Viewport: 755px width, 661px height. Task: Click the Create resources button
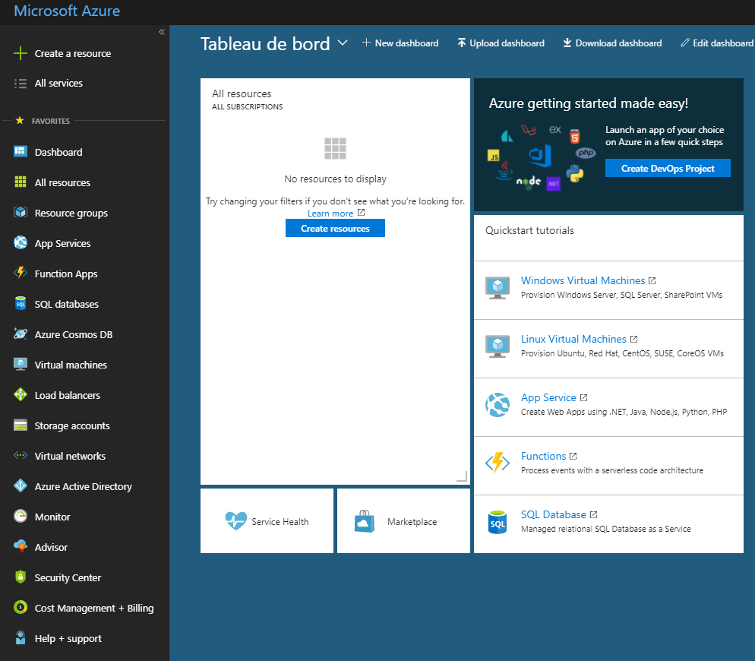(x=335, y=229)
